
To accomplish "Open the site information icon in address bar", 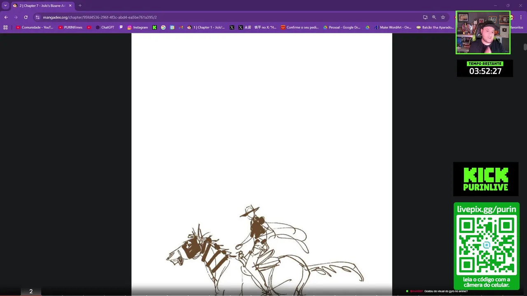I will coord(37,17).
